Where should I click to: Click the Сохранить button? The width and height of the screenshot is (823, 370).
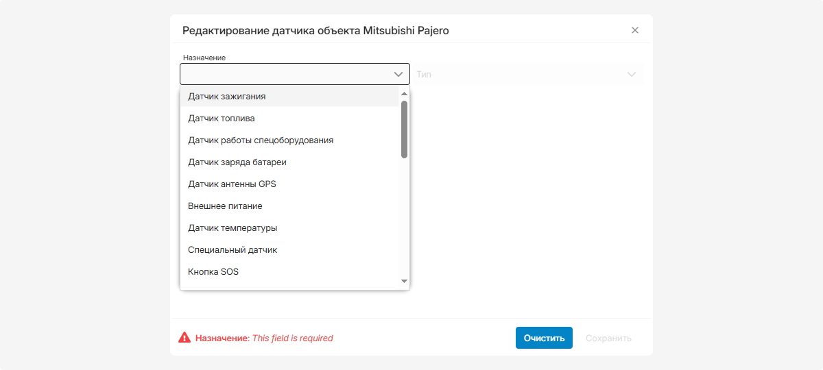click(608, 338)
